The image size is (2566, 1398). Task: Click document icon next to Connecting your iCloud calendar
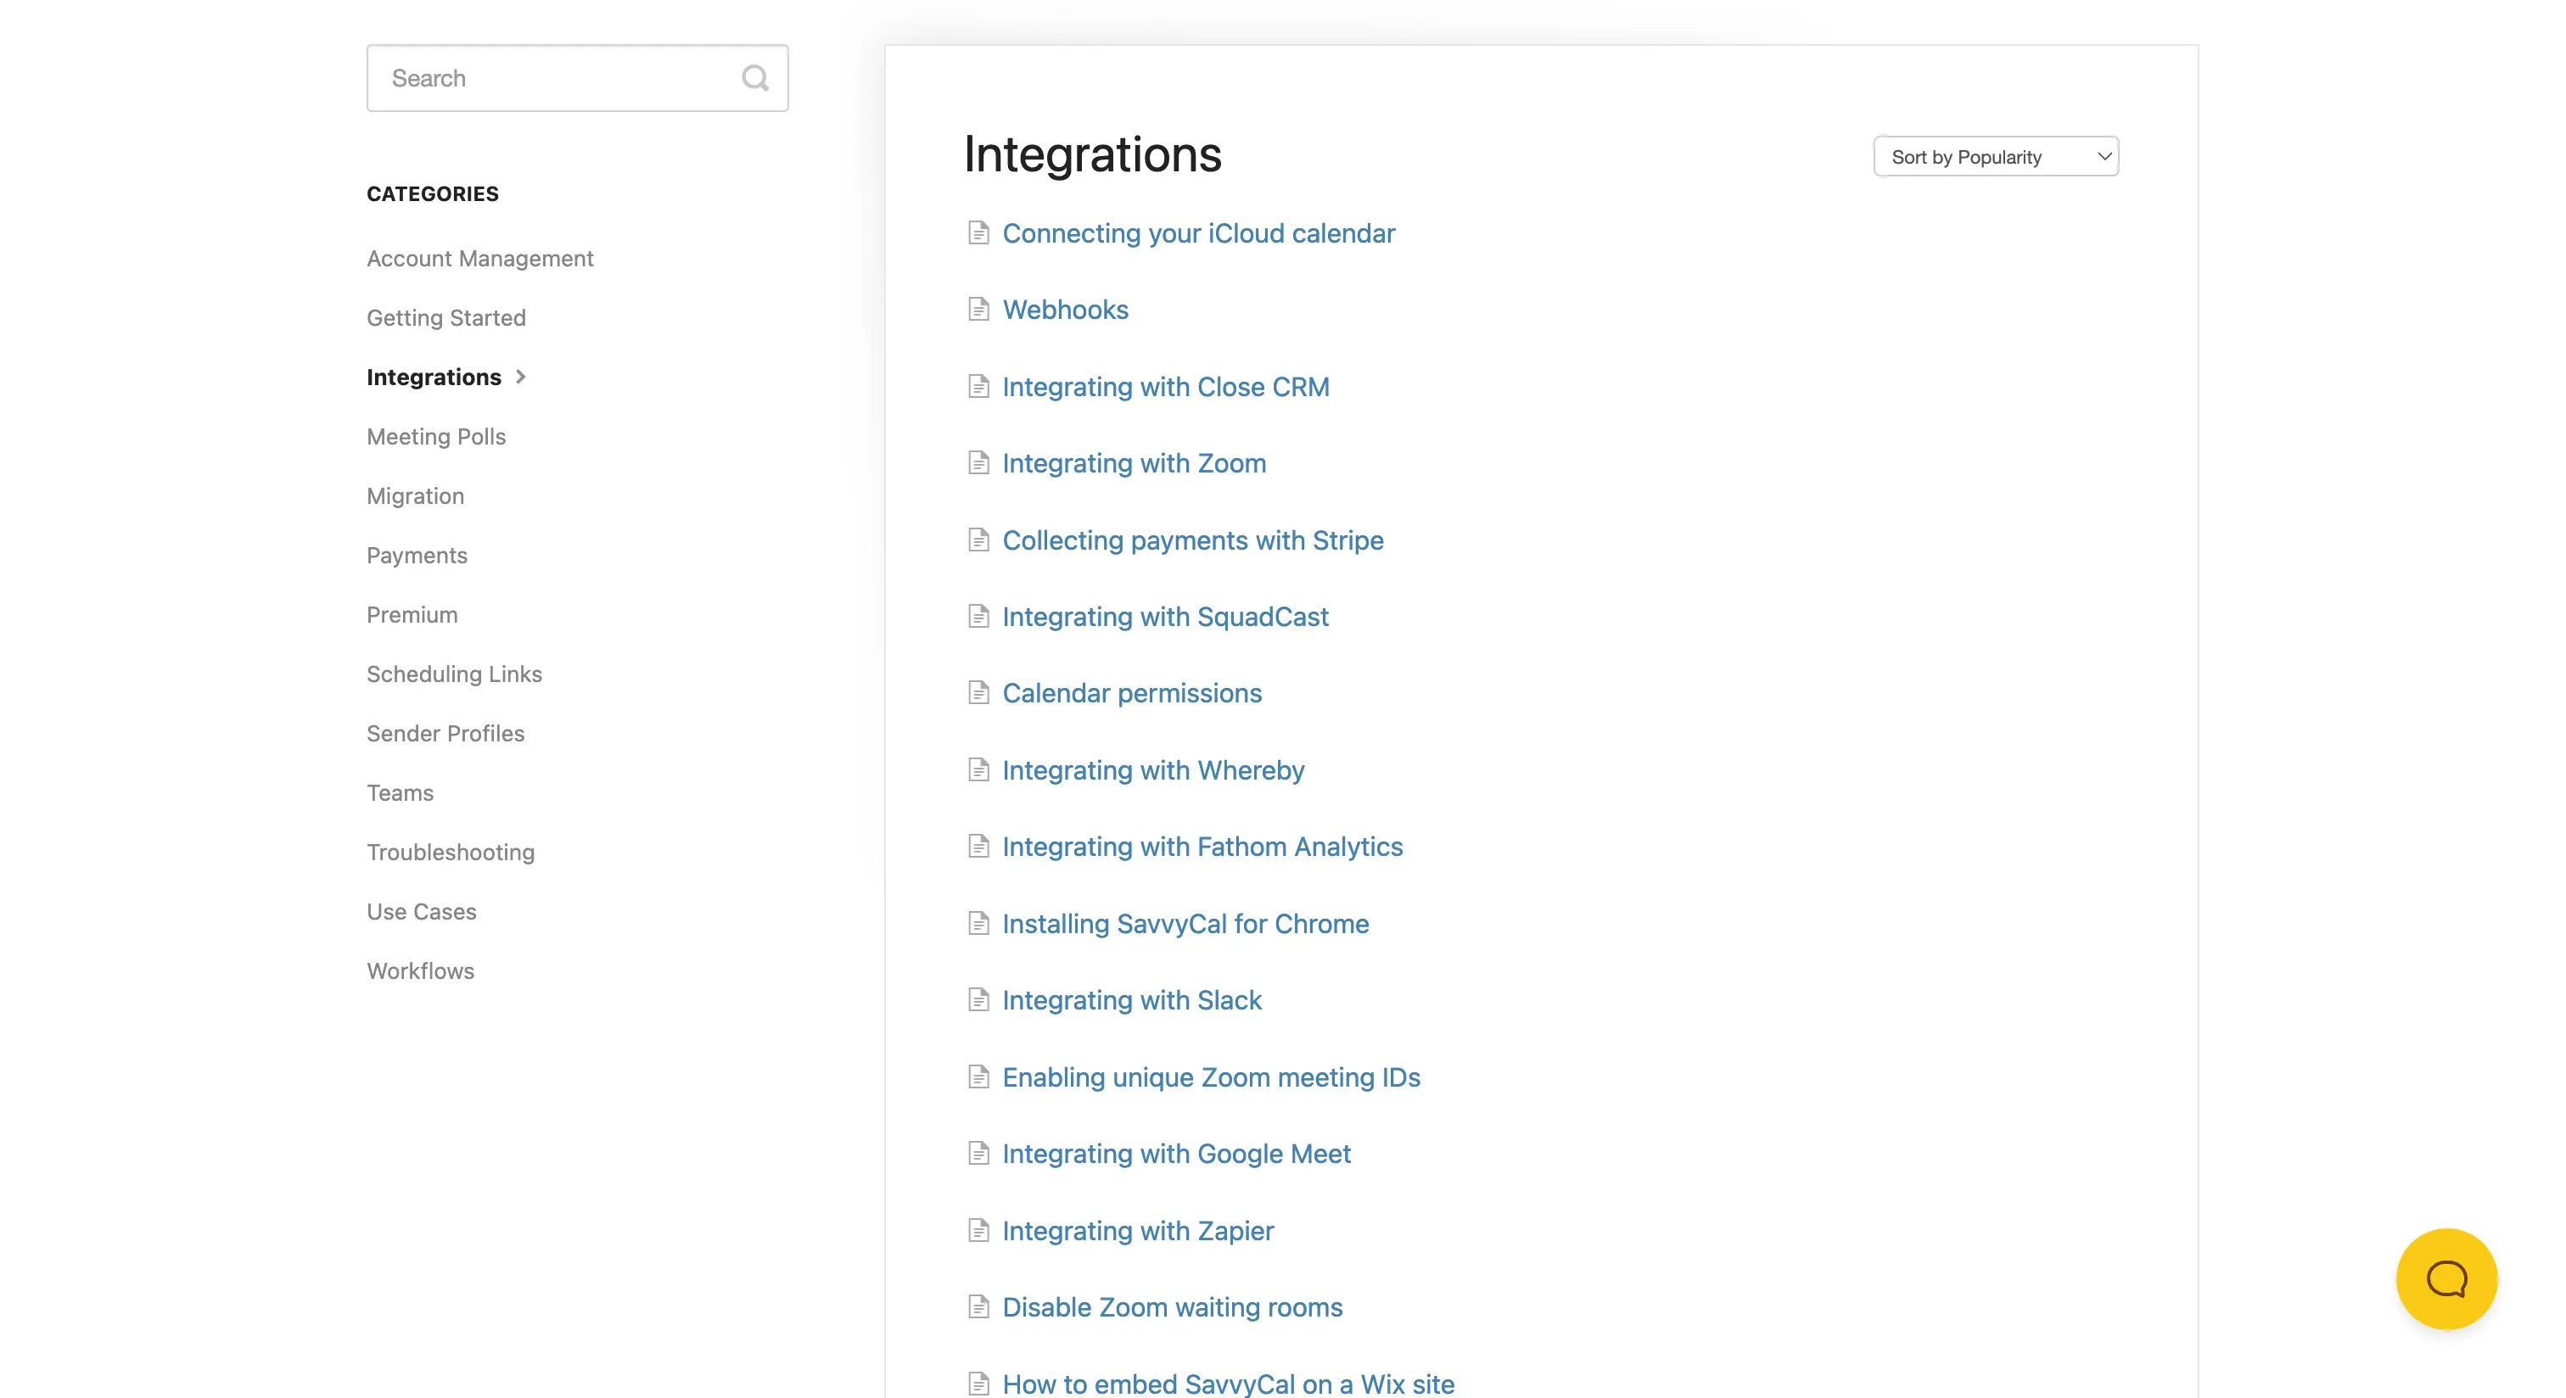point(978,233)
